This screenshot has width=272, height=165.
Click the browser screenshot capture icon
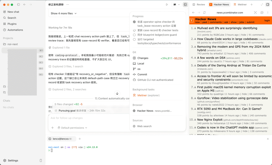[255, 12]
